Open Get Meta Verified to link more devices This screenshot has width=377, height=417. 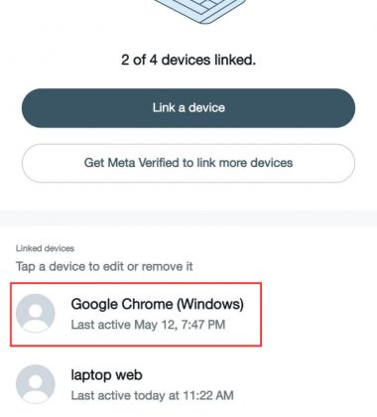coord(188,163)
